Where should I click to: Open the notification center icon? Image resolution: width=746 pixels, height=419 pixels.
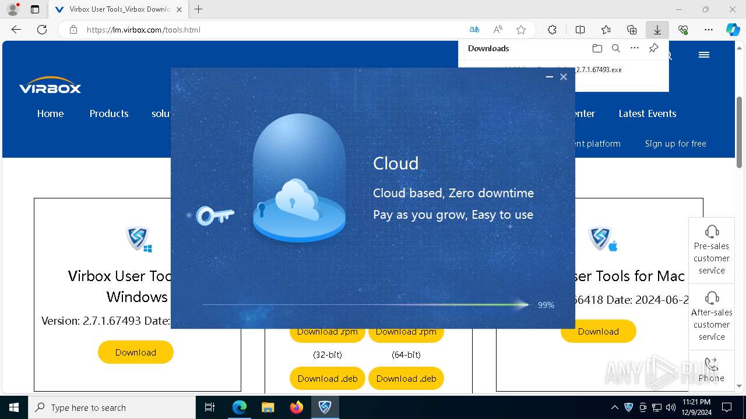[x=727, y=407]
